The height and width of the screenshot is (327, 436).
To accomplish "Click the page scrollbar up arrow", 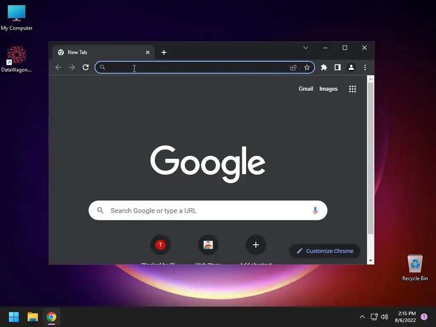I will tap(370, 79).
